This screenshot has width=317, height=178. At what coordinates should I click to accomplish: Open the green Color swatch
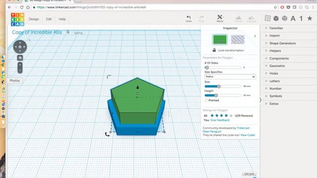(x=219, y=40)
